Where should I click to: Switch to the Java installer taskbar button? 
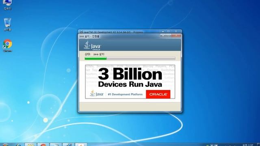[81, 145]
